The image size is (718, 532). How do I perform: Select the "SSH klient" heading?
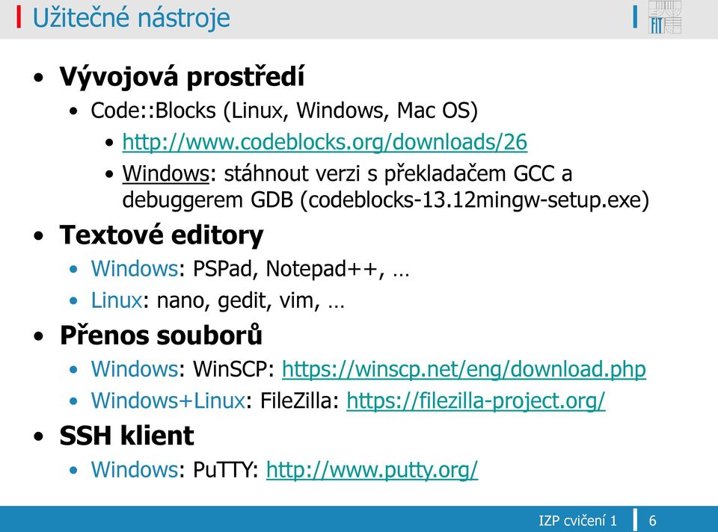[x=127, y=436]
